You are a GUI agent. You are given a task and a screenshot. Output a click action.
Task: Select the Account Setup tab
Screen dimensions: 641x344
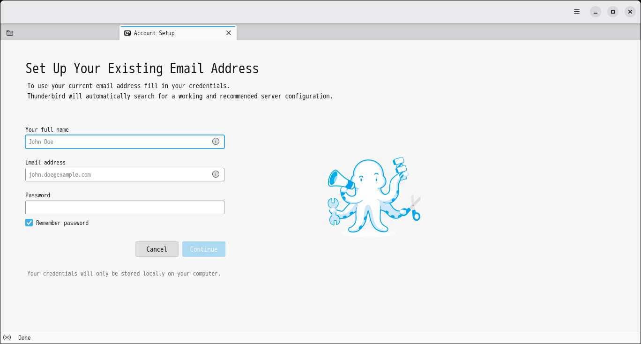(178, 33)
